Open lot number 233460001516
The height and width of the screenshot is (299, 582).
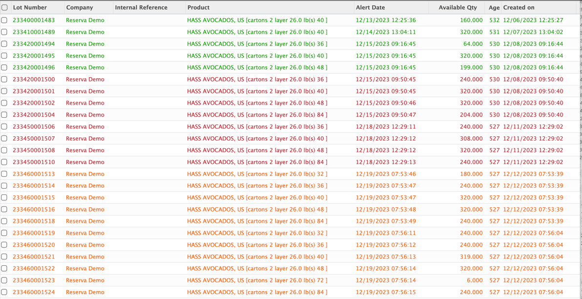[34, 210]
